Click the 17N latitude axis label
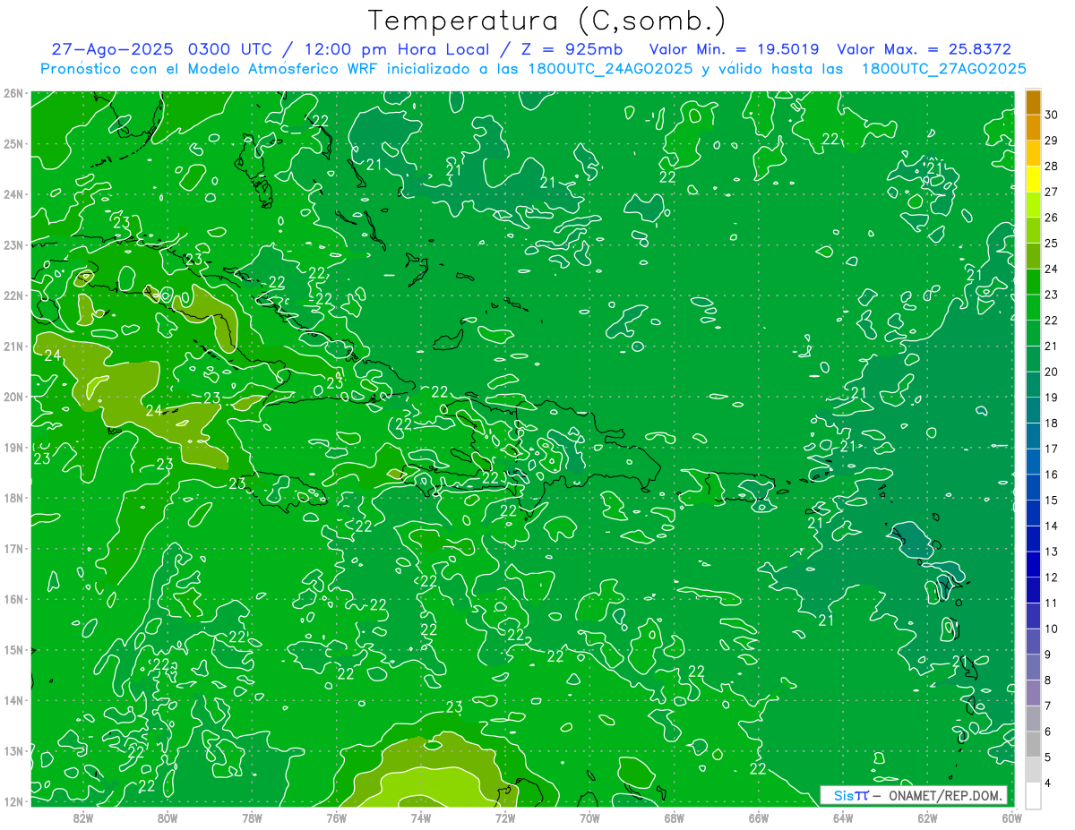The image size is (1075, 830). click(x=13, y=548)
